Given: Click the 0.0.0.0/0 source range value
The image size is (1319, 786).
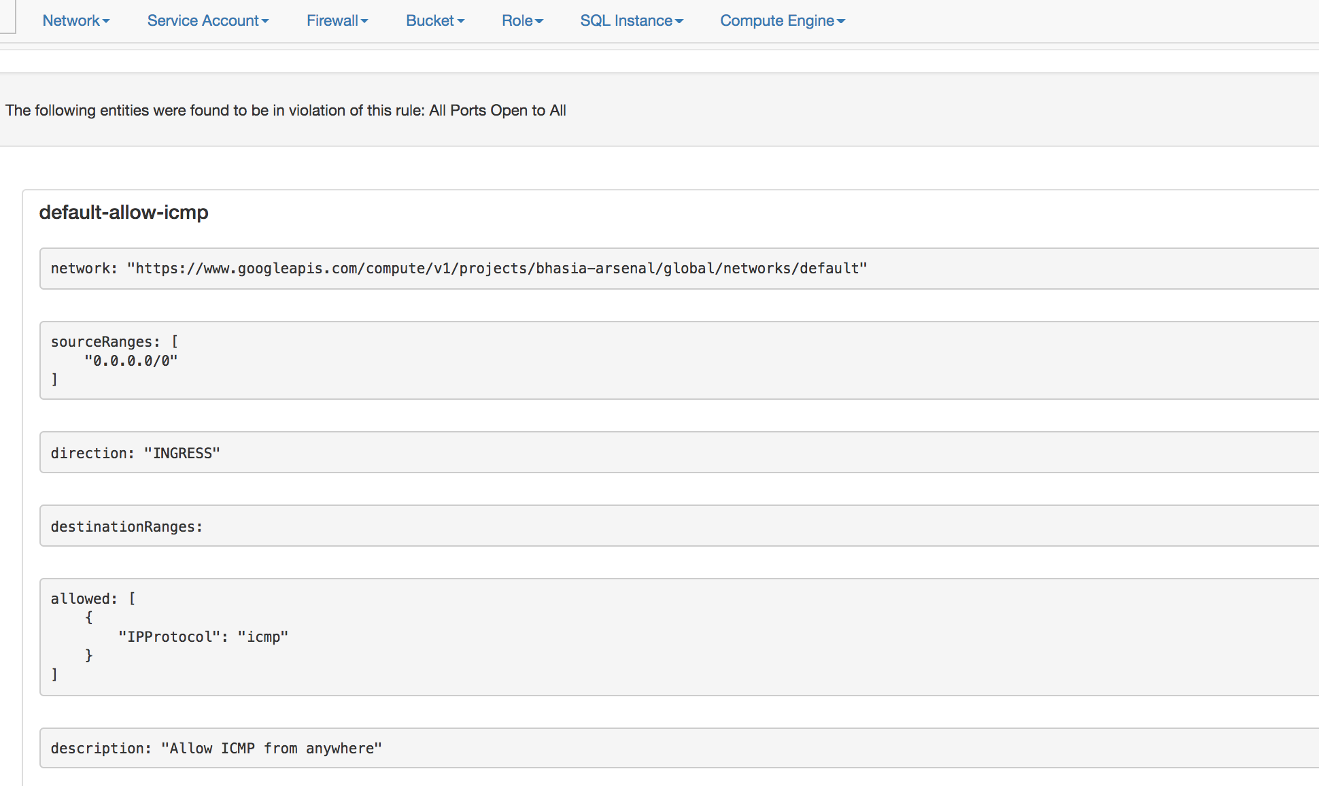Looking at the screenshot, I should point(131,361).
